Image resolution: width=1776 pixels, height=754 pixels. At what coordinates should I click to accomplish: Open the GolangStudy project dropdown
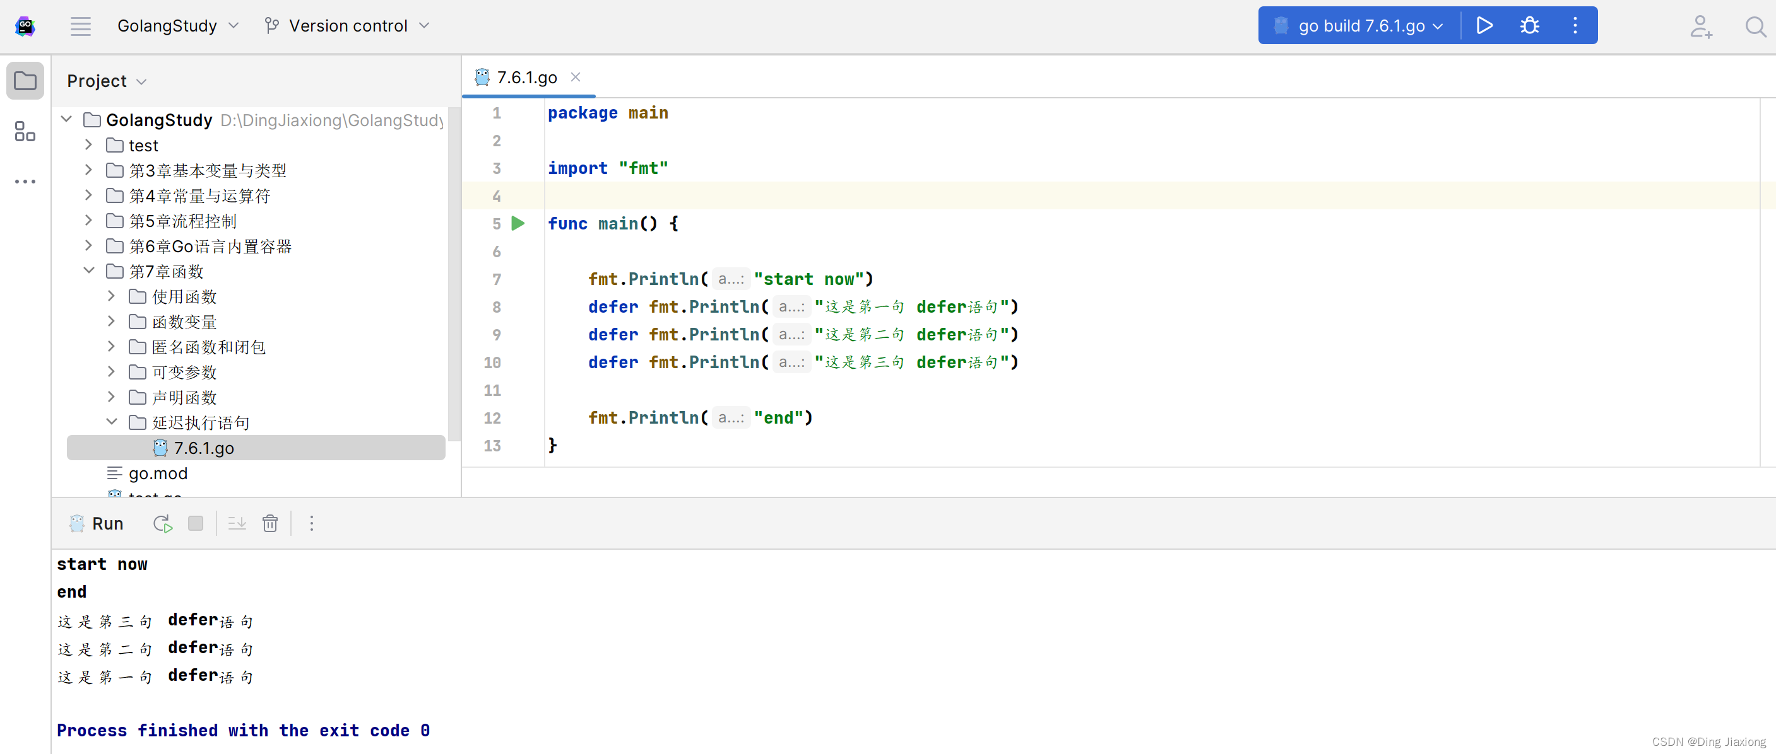[178, 26]
